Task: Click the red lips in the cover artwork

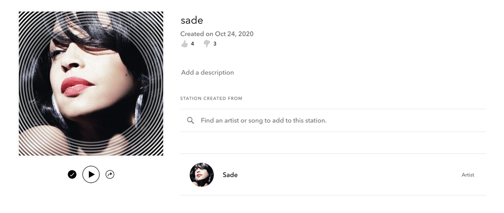Action: [76, 86]
